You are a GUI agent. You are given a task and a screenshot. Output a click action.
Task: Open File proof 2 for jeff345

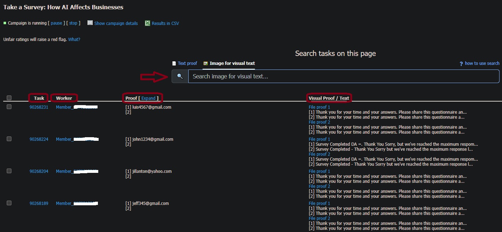[x=319, y=218]
